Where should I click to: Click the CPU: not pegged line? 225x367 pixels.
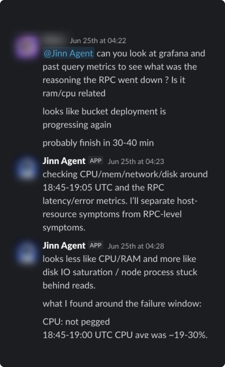click(x=76, y=322)
